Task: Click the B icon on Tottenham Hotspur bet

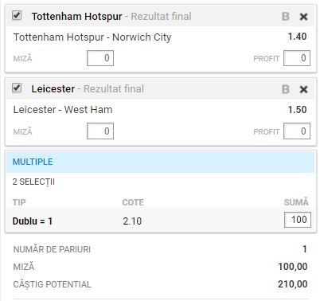Action: coord(286,17)
